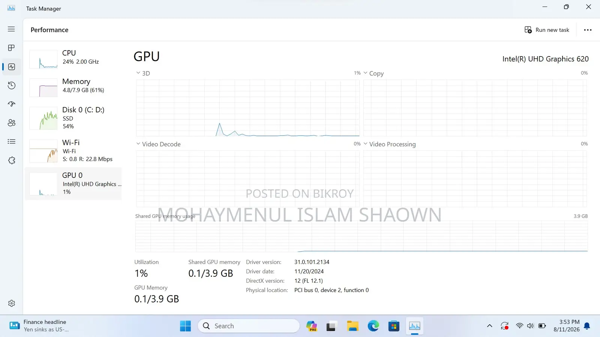
Task: Click Intel(R) UHD Graphics 620 title
Action: pos(545,59)
